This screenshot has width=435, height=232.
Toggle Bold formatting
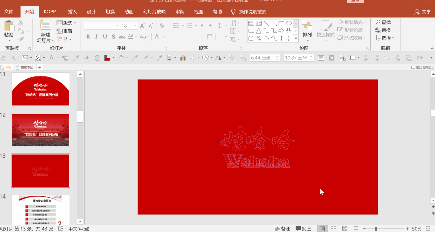(88, 37)
